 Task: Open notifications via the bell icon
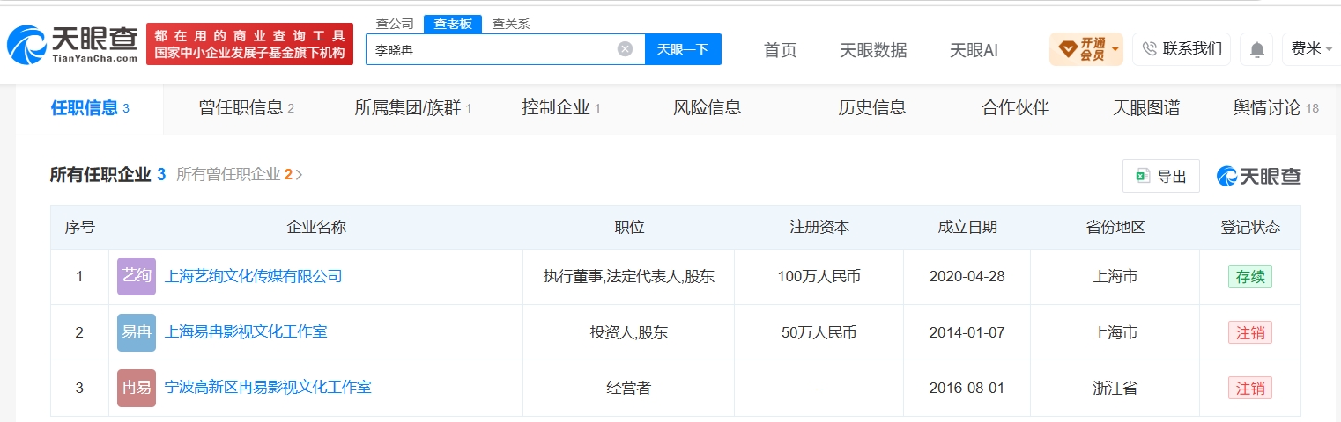(x=1256, y=49)
